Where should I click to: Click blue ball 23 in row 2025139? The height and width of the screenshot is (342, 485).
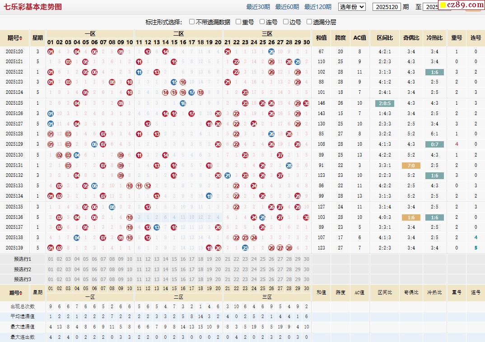245,248
